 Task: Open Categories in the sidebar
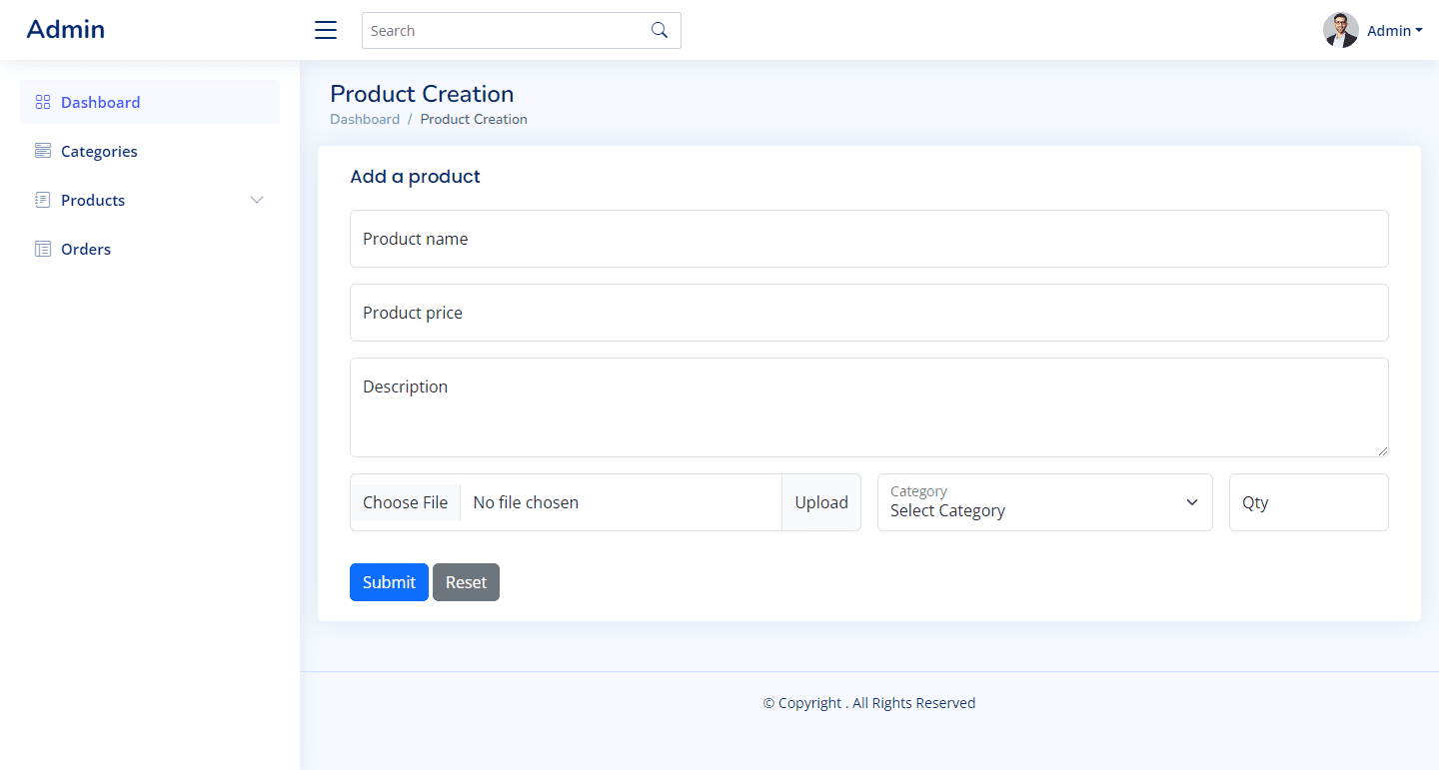[150, 151]
